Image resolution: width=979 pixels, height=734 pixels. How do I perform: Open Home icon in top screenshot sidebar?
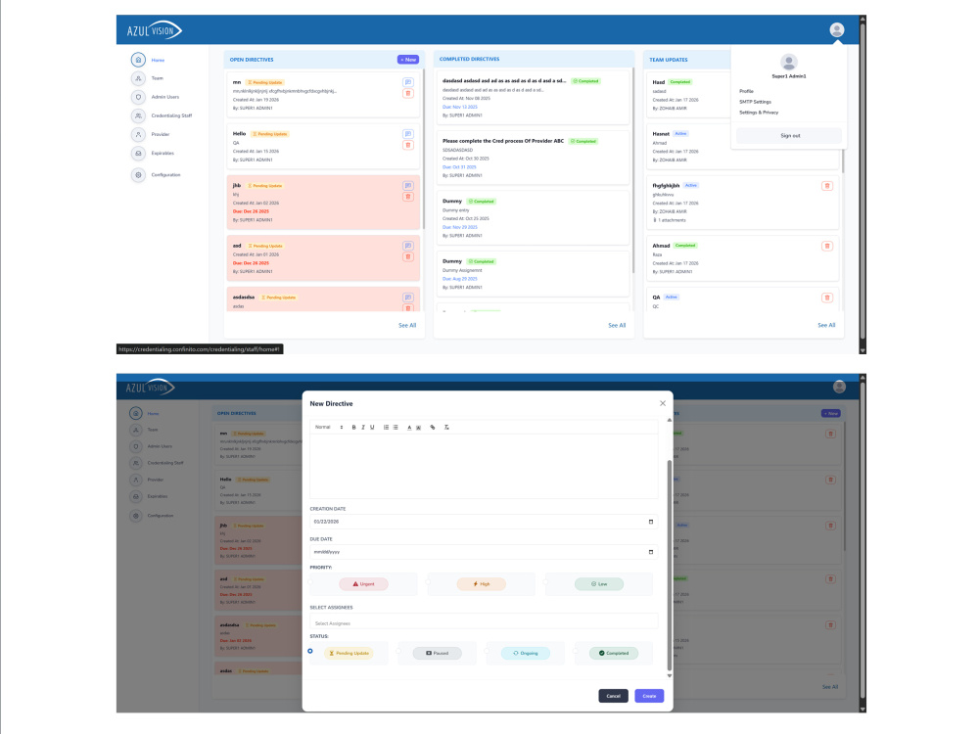click(138, 60)
